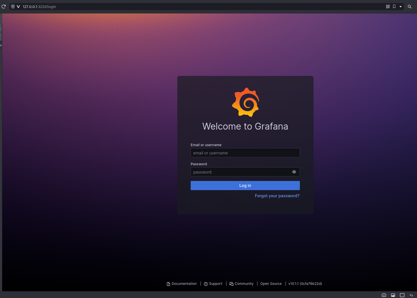Click the Password label above the field

point(199,164)
